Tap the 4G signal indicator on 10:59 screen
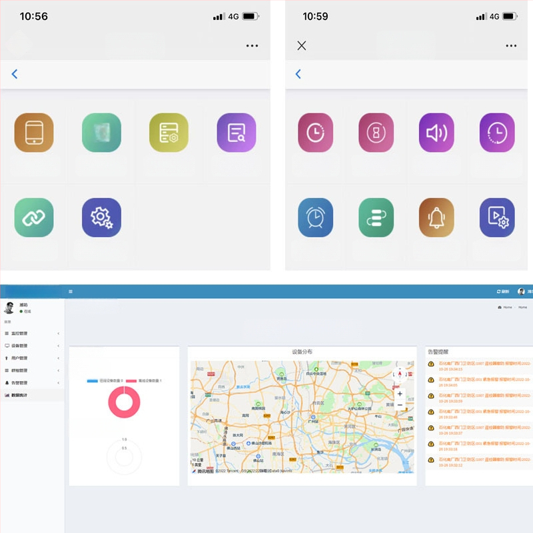The image size is (533, 533). [494, 16]
